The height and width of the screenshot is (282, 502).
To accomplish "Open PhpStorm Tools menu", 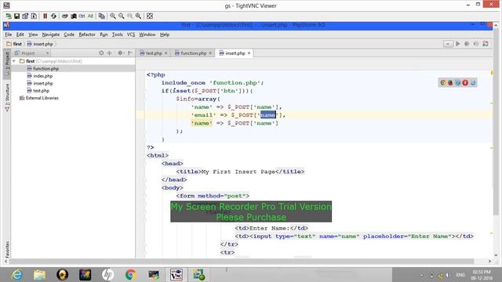I will coord(117,34).
